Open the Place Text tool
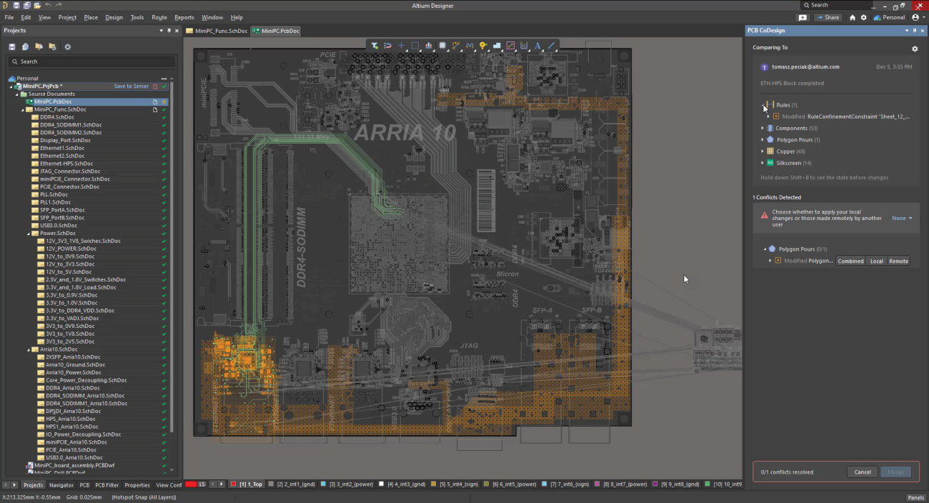This screenshot has height=503, width=929. (x=537, y=45)
